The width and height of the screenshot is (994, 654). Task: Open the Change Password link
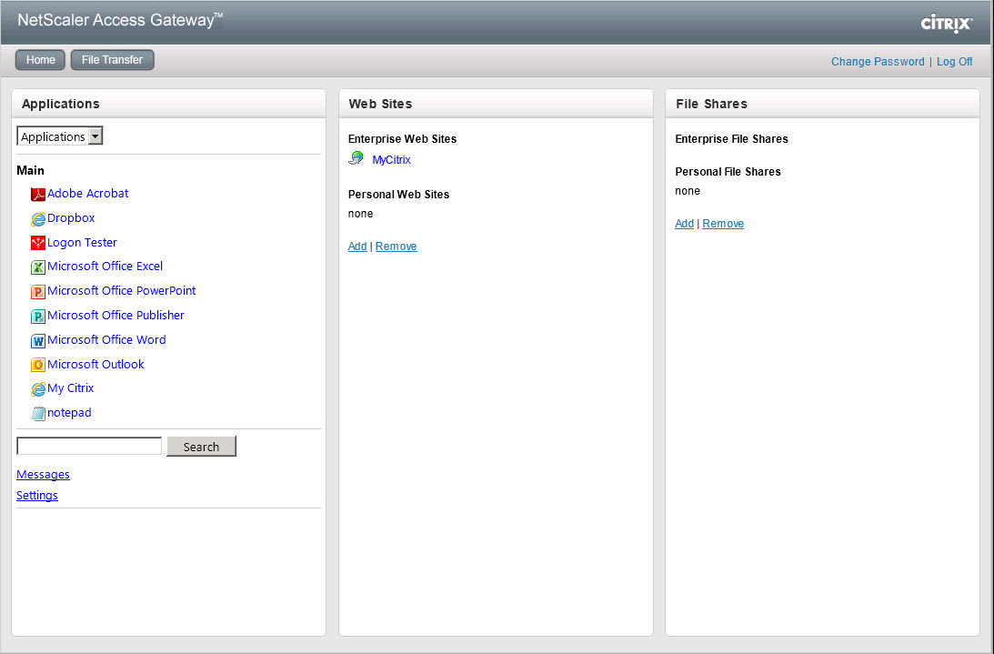pyautogui.click(x=877, y=62)
